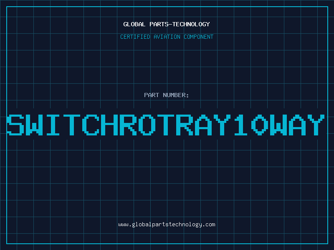Viewport: 334px width, 250px height.
Task: Click the GLOBAL PARTS-TECHNOLOGY heading
Action: (x=167, y=24)
